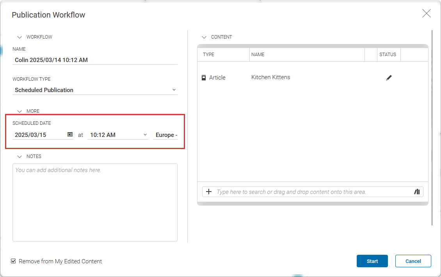Disable Remove from My Edited Content
441x277 pixels.
(13, 261)
